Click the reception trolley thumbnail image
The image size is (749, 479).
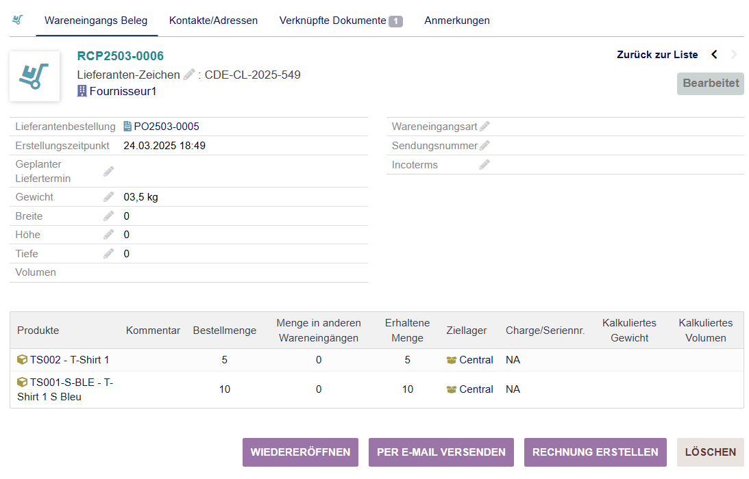point(34,76)
